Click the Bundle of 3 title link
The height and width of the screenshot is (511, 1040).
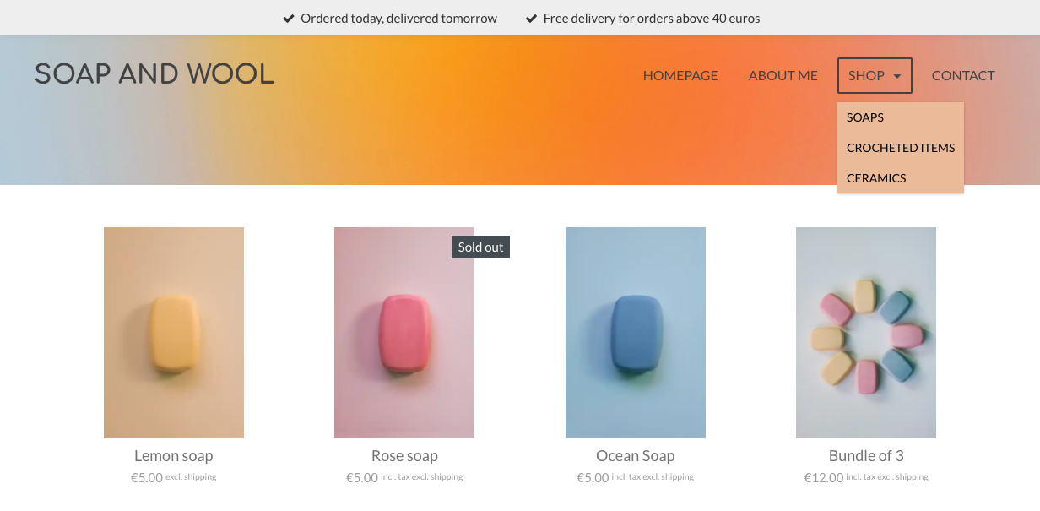click(x=866, y=456)
